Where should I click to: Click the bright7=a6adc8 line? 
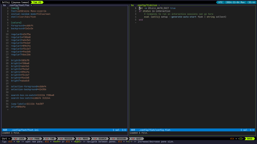click(20, 81)
